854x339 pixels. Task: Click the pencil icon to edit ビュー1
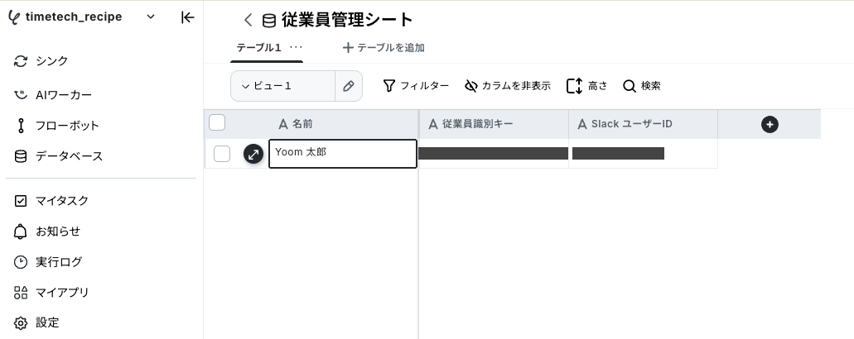click(349, 86)
